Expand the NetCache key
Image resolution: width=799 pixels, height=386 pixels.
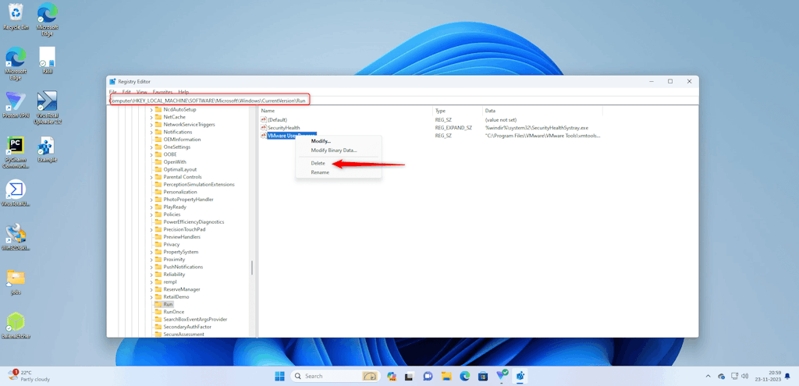[x=151, y=117]
